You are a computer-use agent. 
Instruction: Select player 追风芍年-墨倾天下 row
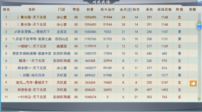click(100, 82)
